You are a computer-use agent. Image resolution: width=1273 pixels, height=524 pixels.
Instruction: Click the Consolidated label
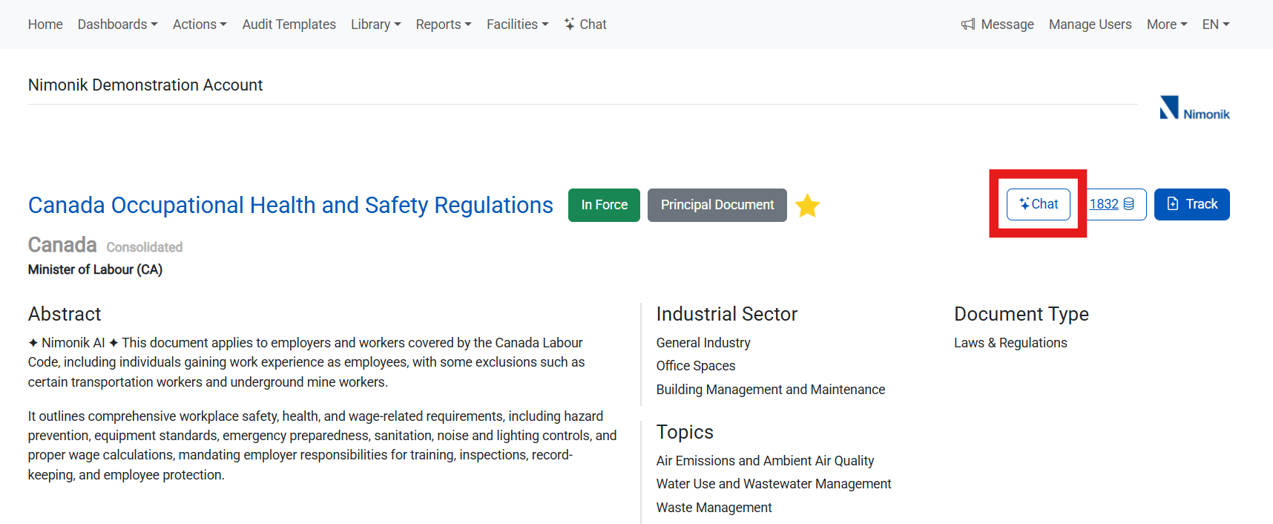click(144, 247)
